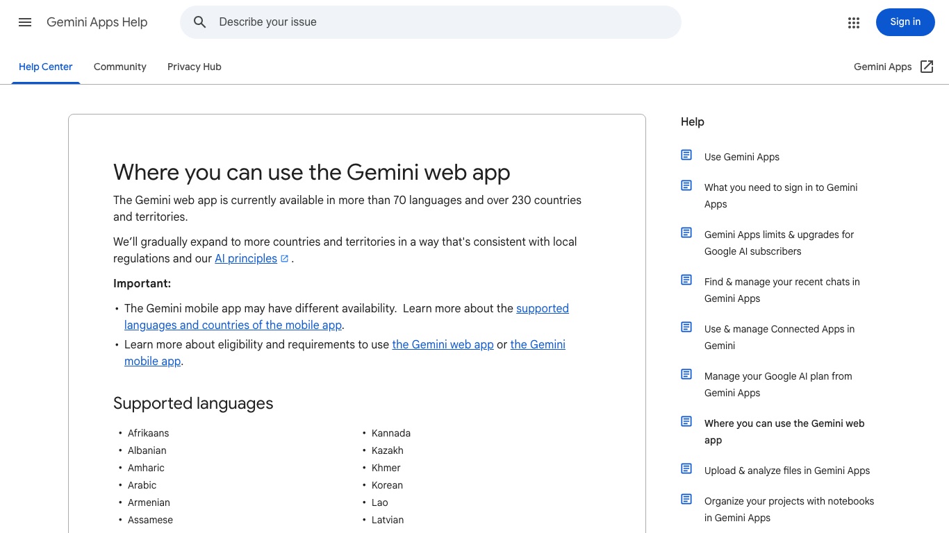The width and height of the screenshot is (949, 533).
Task: Switch to the Help Center tab
Action: (46, 67)
